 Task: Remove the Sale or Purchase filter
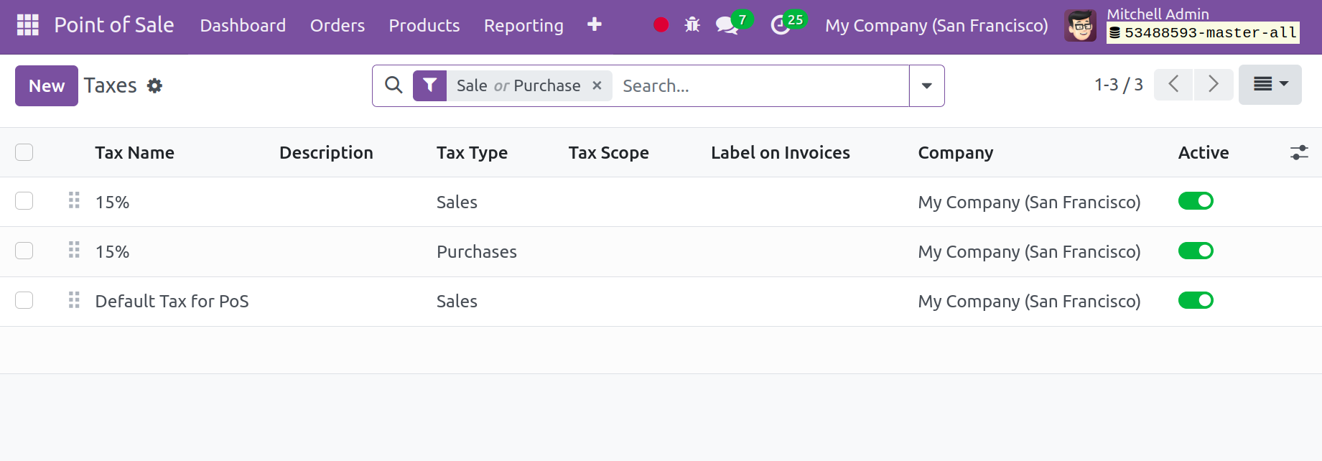click(x=597, y=85)
